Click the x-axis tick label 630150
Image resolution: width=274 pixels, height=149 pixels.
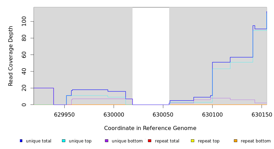[262, 115]
